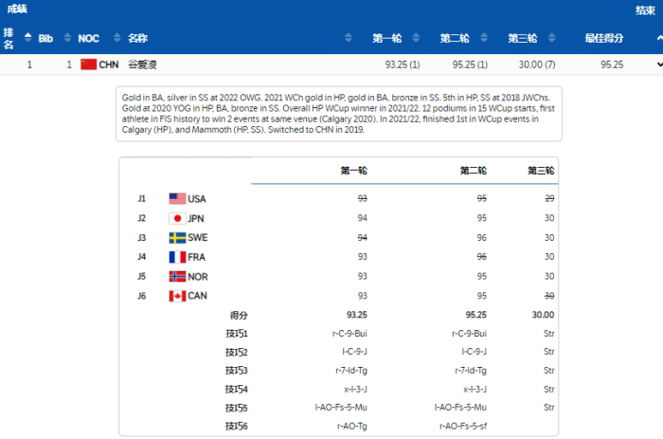Screen dimensions: 663x439
Task: Click the China flag icon beside CHN
Action: pos(89,64)
